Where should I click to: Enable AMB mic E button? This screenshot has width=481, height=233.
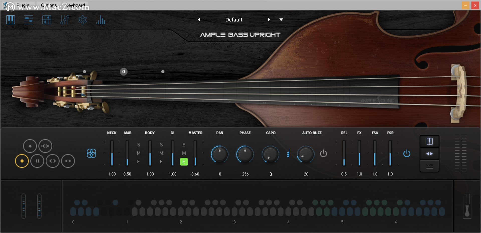(x=139, y=162)
